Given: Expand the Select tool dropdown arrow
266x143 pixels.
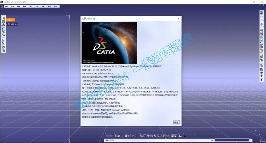Looking at the screenshot, I should [263, 21].
